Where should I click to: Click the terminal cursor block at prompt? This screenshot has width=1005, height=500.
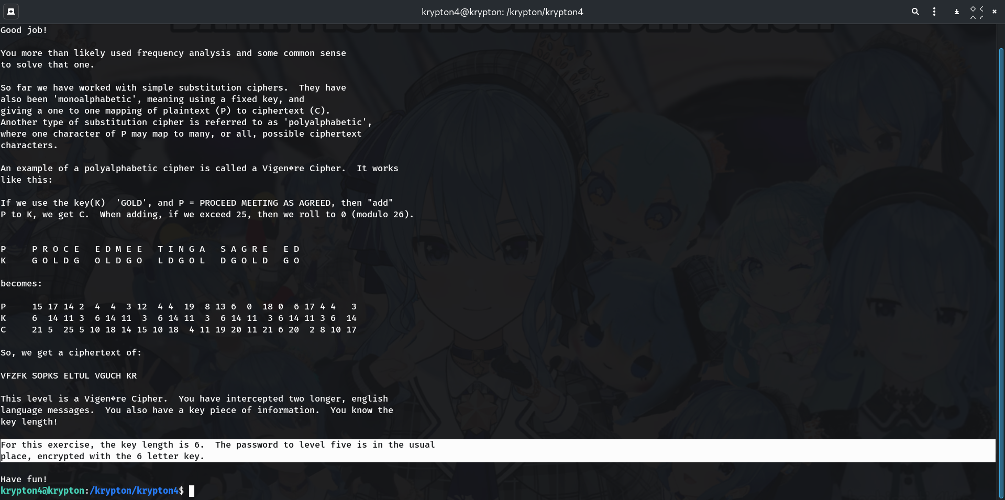tap(192, 491)
